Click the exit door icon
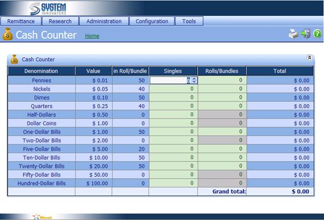 point(306,34)
